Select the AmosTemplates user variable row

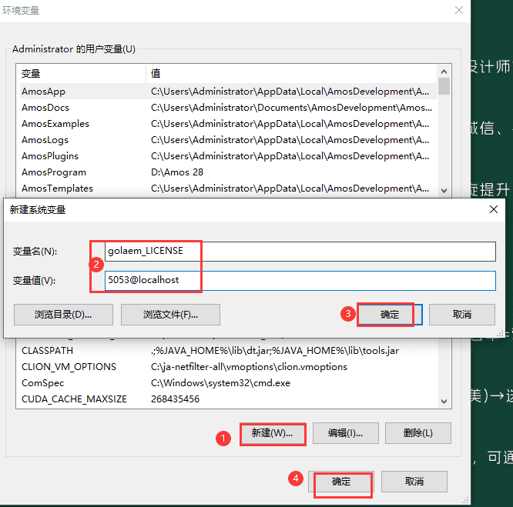[x=228, y=188]
